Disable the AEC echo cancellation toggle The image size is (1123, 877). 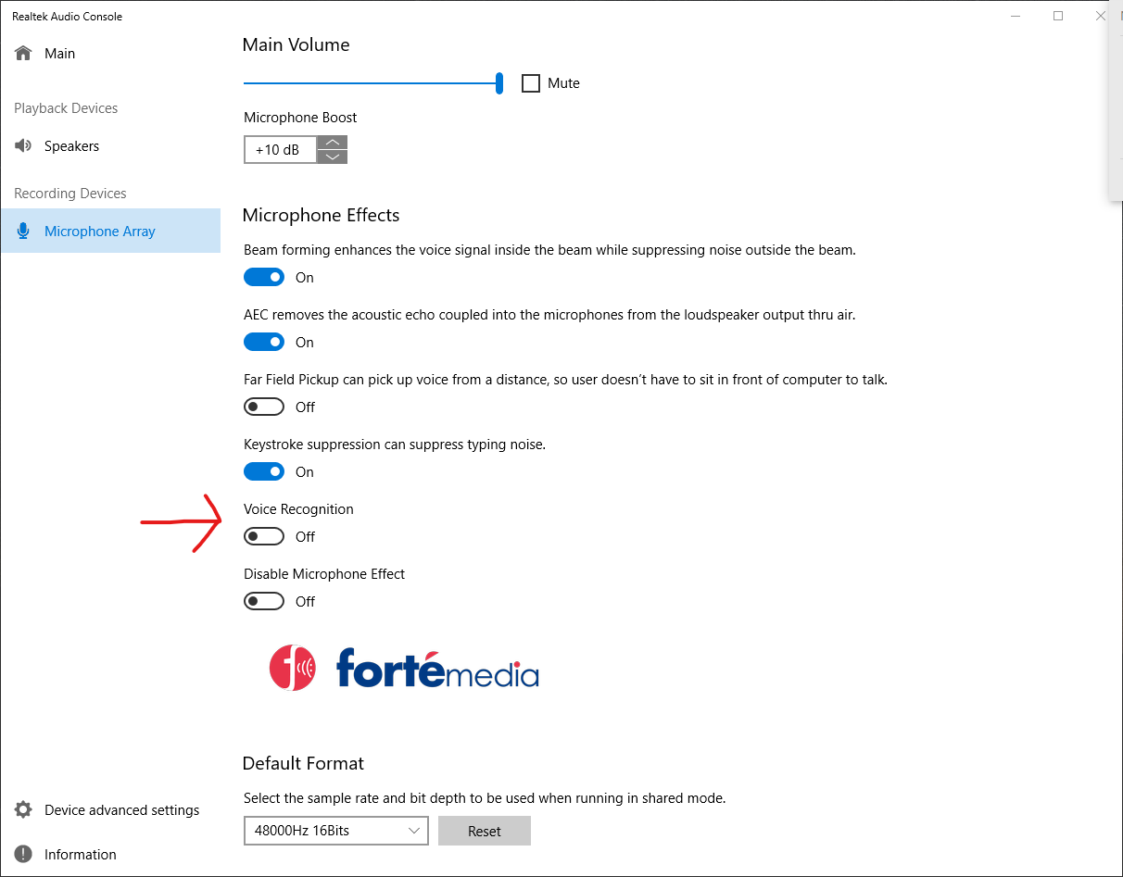[264, 342]
